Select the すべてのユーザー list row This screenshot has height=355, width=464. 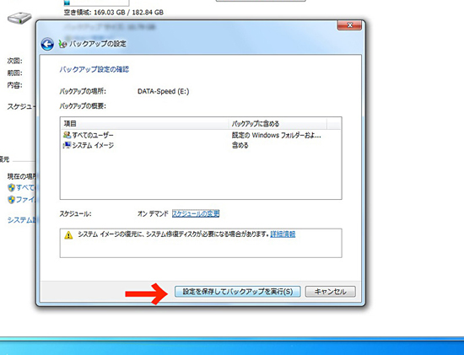201,135
